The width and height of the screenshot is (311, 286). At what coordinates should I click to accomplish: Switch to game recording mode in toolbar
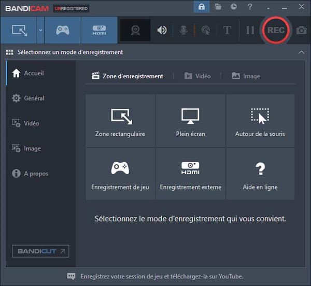click(63, 30)
